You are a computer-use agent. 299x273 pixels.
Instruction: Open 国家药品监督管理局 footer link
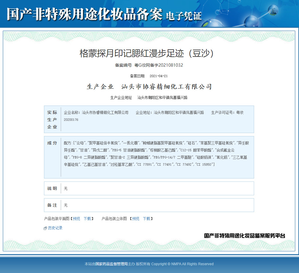[x=111, y=264]
